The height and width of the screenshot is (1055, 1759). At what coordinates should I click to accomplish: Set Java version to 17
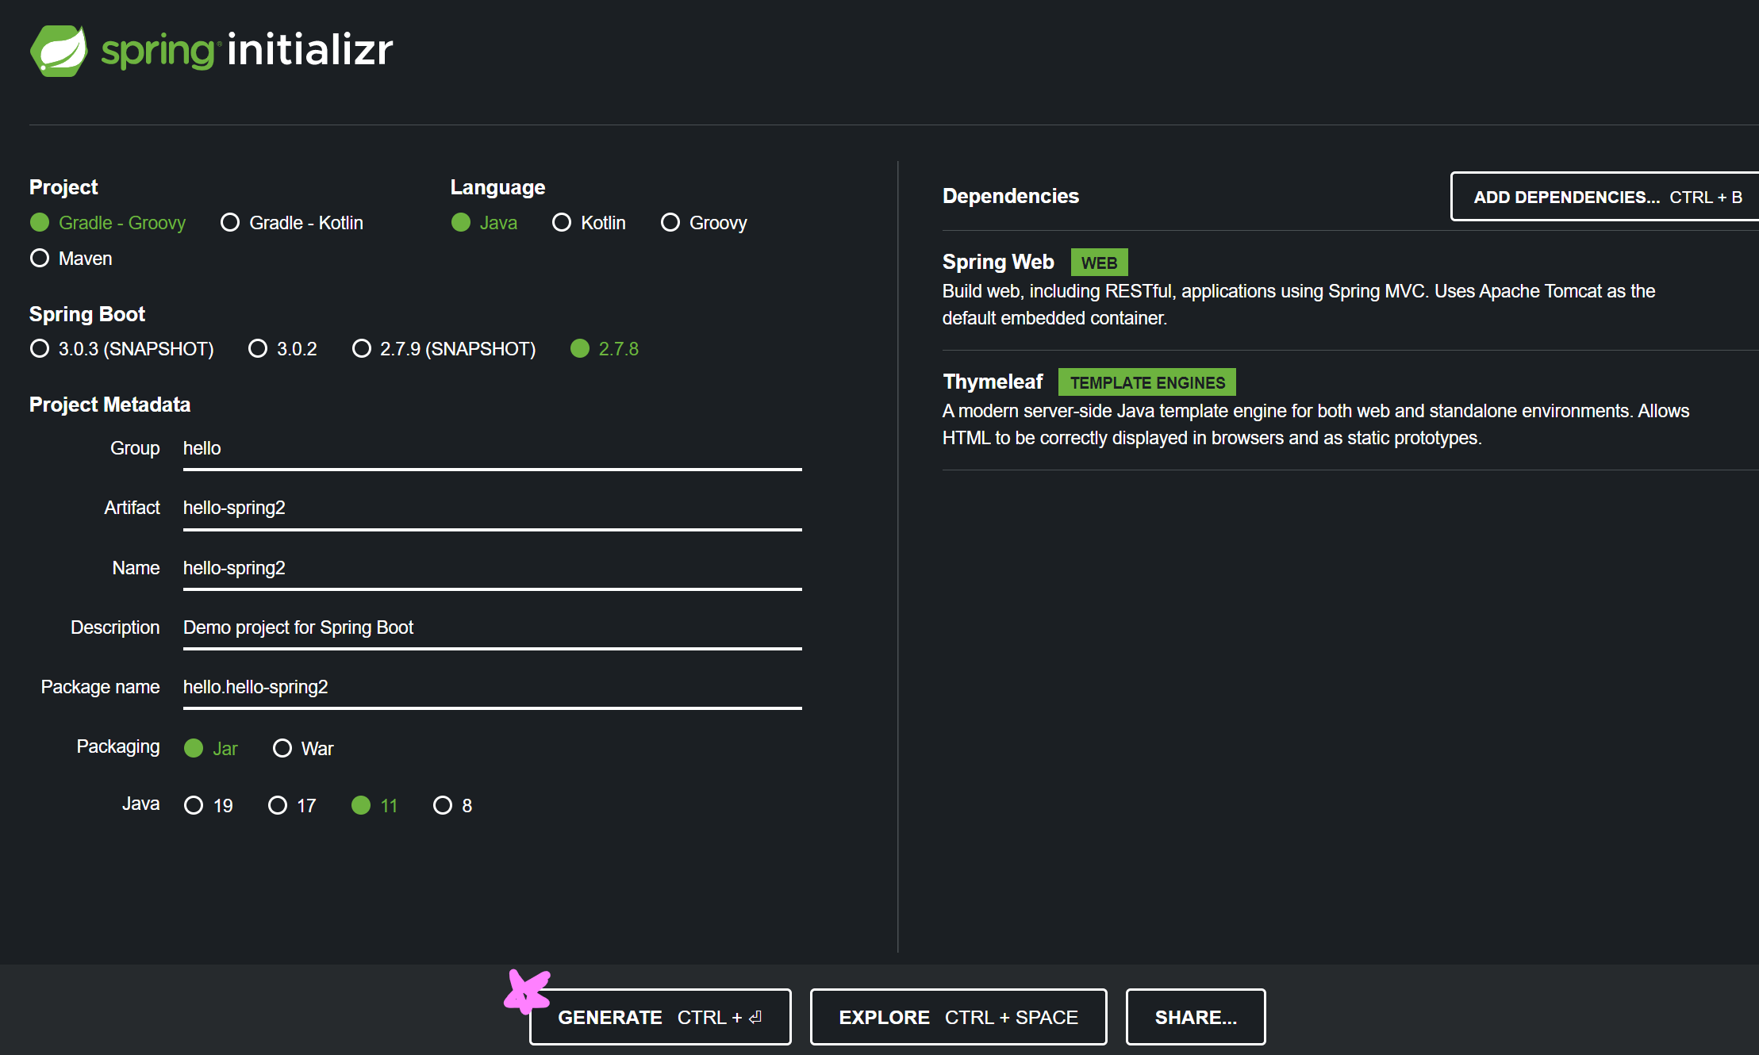tap(278, 806)
